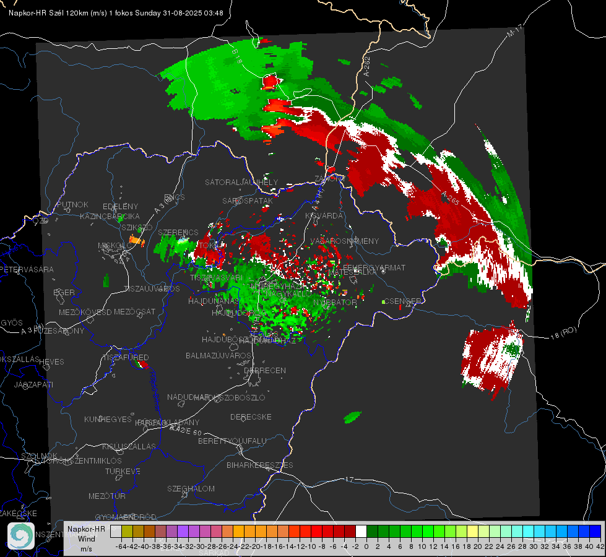The width and height of the screenshot is (606, 557).
Task: Click the CSENGER city label
Action: pyautogui.click(x=402, y=301)
